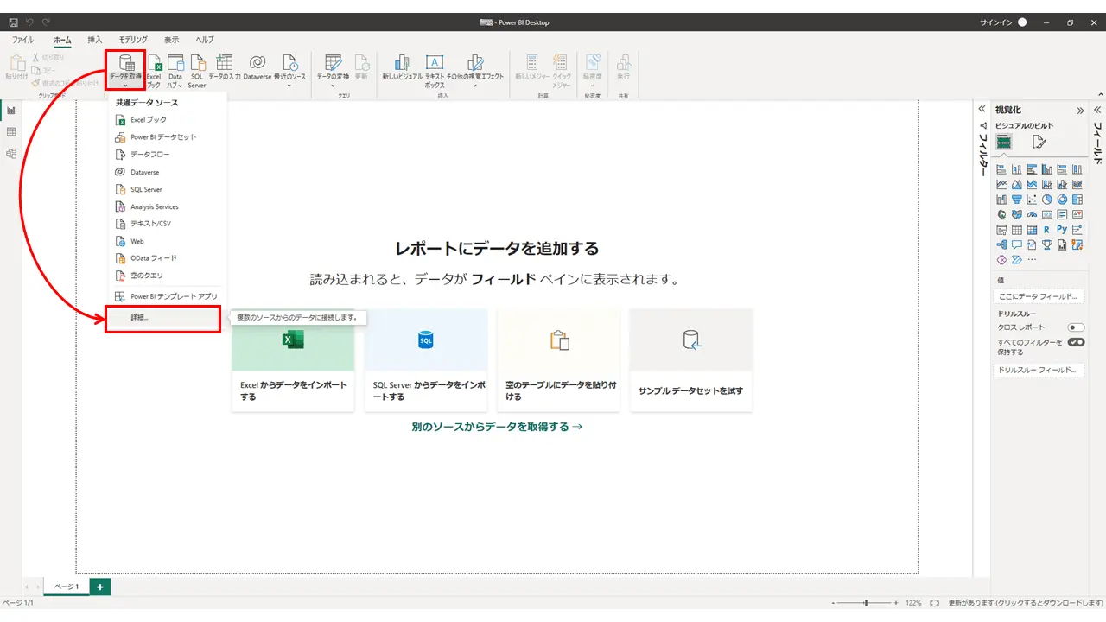
Task: Select the decomposition tree visual icon
Action: (1001, 244)
